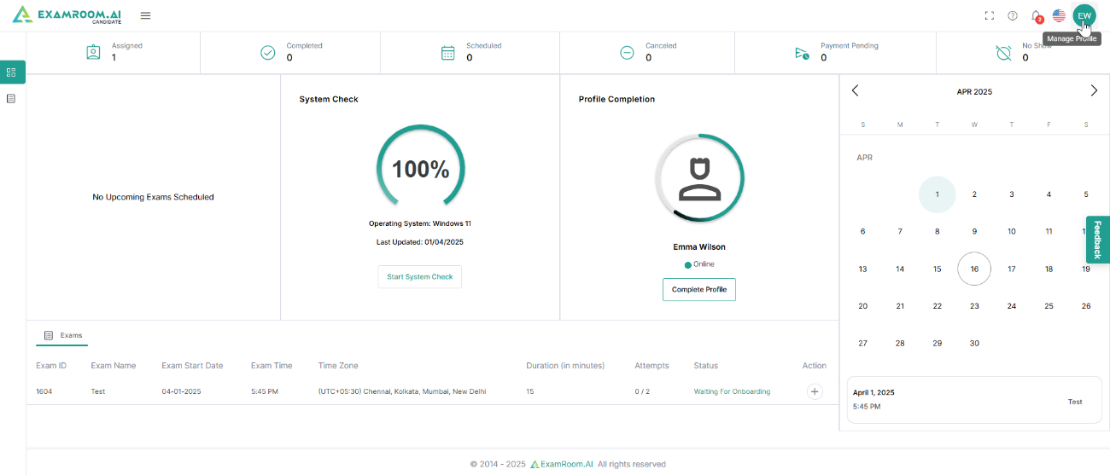Open the exams list sidebar icon
1110x475 pixels.
[11, 99]
